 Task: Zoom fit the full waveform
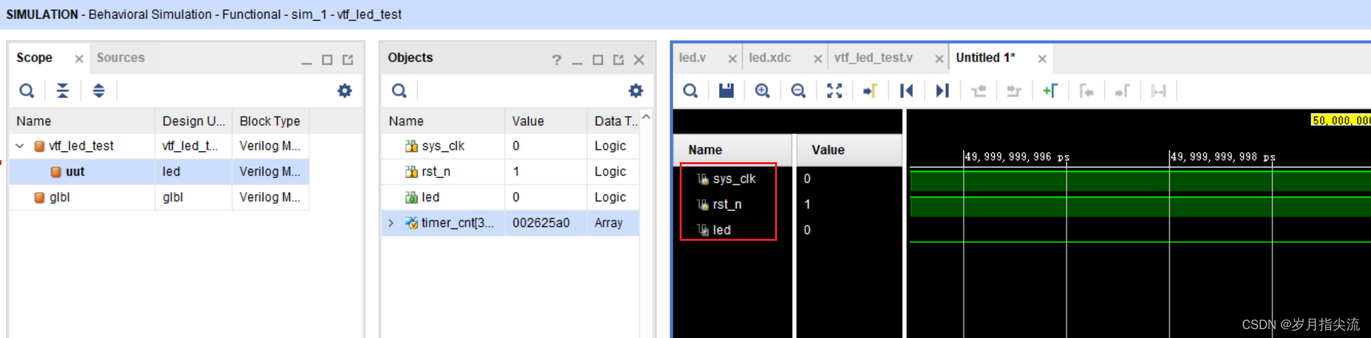point(834,90)
